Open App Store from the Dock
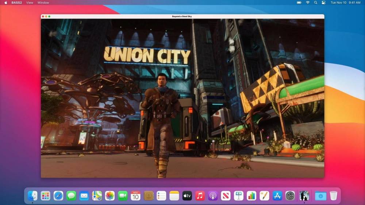Screen dimensions: 365x205 277,196
